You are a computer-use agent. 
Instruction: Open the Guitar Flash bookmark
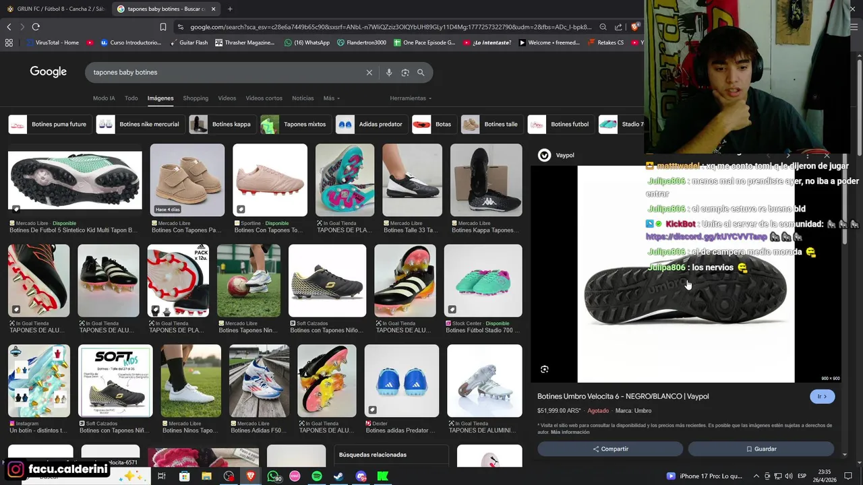pyautogui.click(x=188, y=42)
